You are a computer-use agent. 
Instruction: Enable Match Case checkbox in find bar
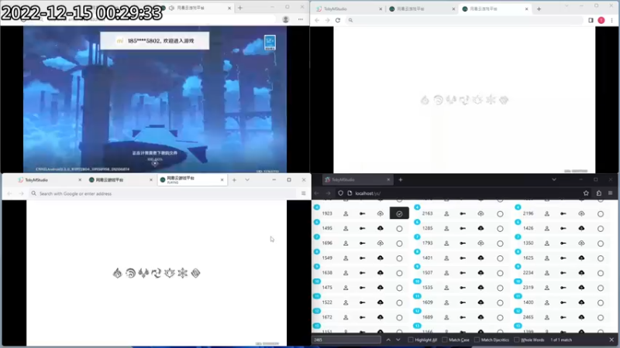[x=444, y=339]
